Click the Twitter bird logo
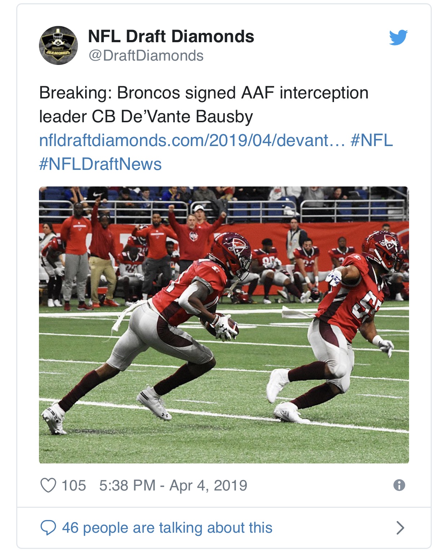 point(398,37)
